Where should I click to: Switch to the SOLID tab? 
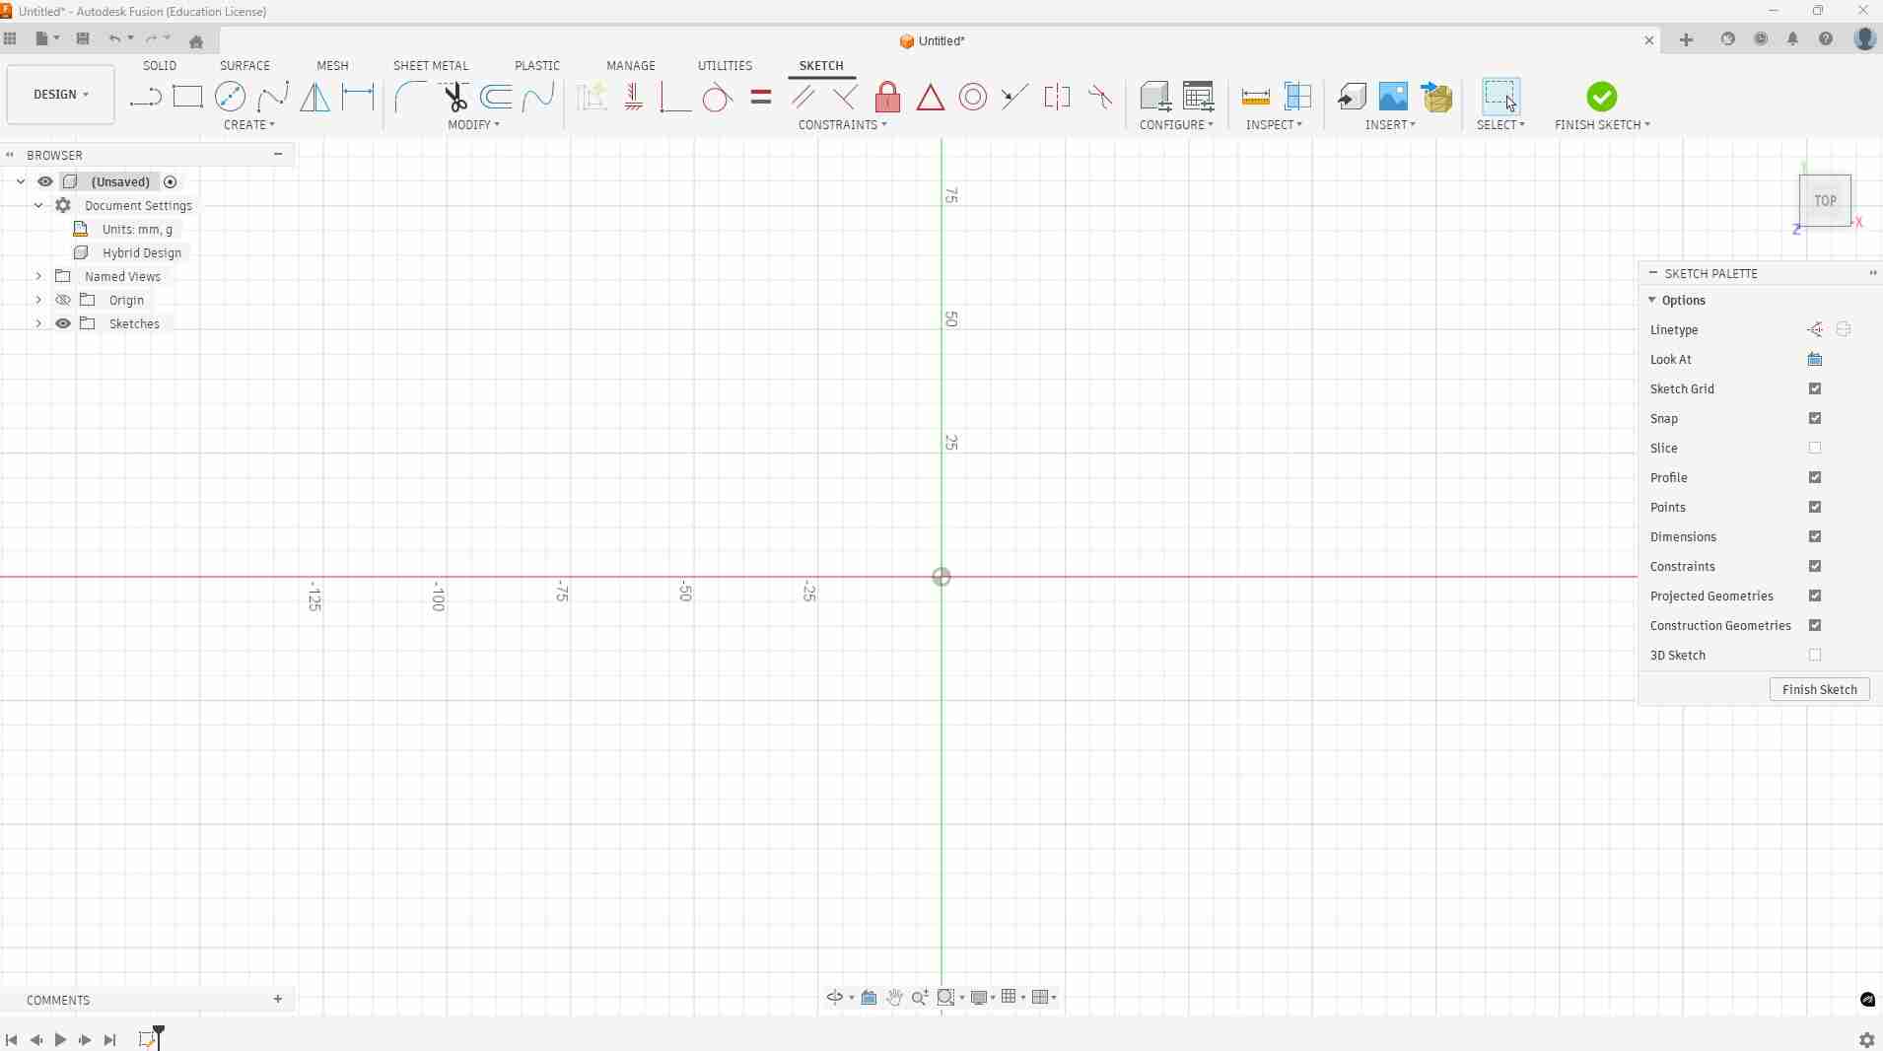pos(160,66)
